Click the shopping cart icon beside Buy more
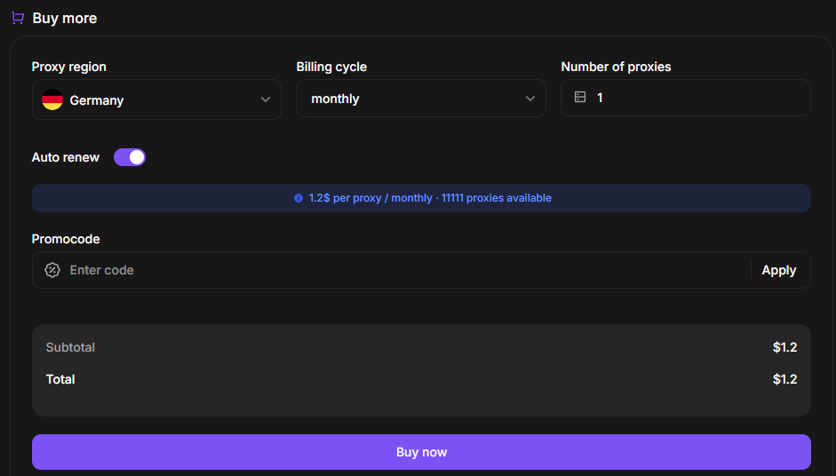The width and height of the screenshot is (836, 476). 18,18
